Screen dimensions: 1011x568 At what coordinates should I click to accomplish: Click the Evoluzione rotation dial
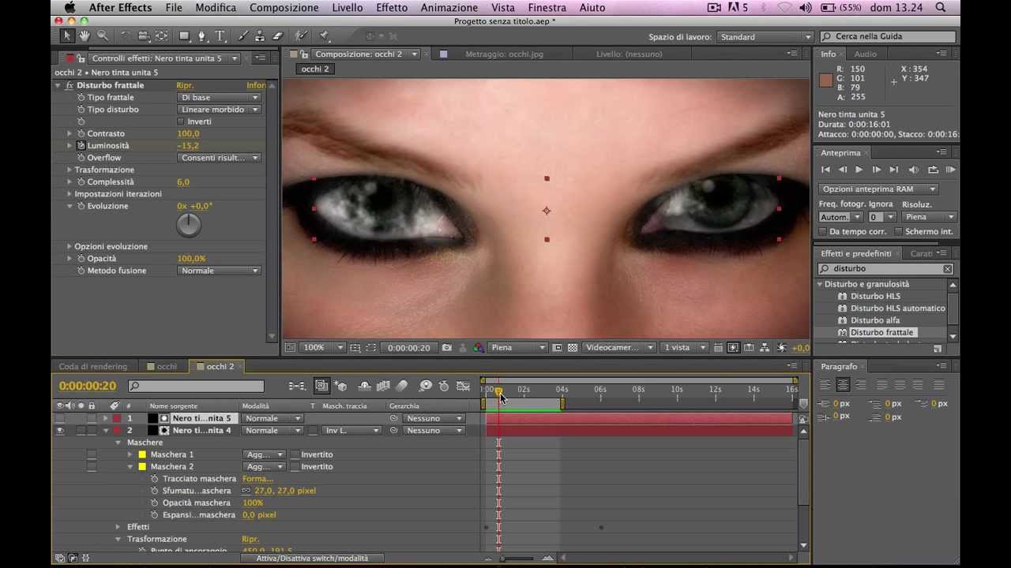point(189,226)
